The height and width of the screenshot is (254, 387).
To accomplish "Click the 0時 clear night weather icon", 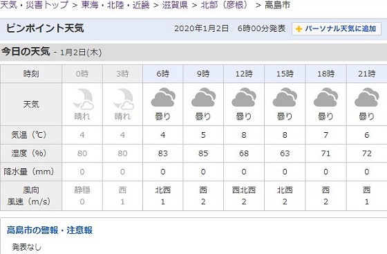I will coord(83,100).
